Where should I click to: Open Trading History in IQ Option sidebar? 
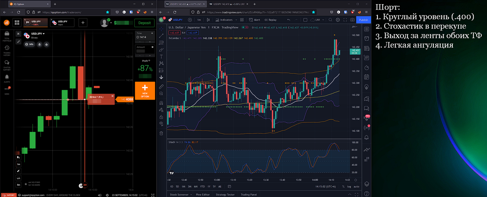[x=7, y=50]
